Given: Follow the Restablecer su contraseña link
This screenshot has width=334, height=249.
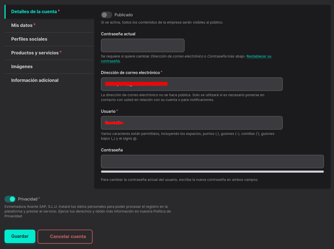Looking at the screenshot, I should coord(259,56).
